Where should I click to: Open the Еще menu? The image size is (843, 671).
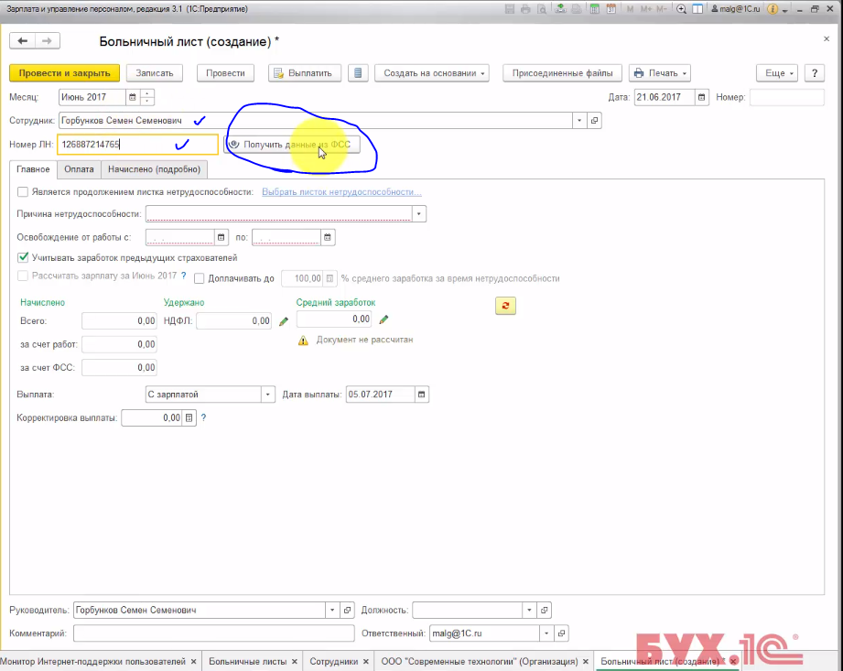[777, 73]
